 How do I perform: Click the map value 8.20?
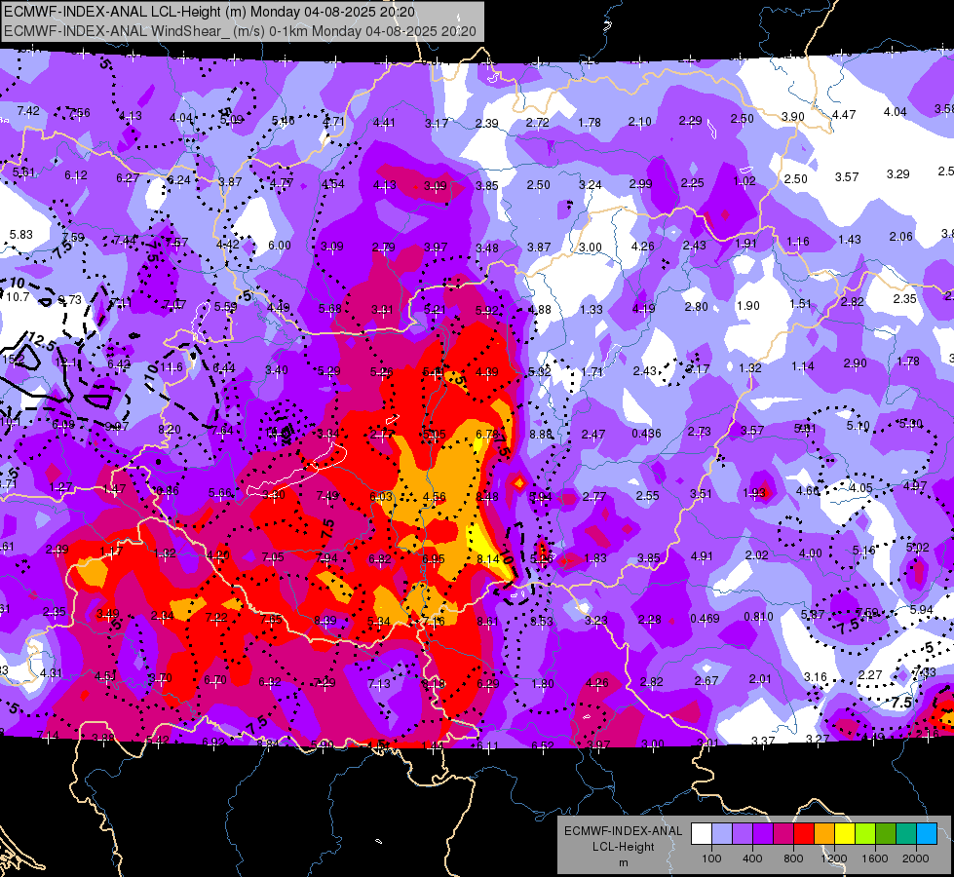tap(170, 429)
